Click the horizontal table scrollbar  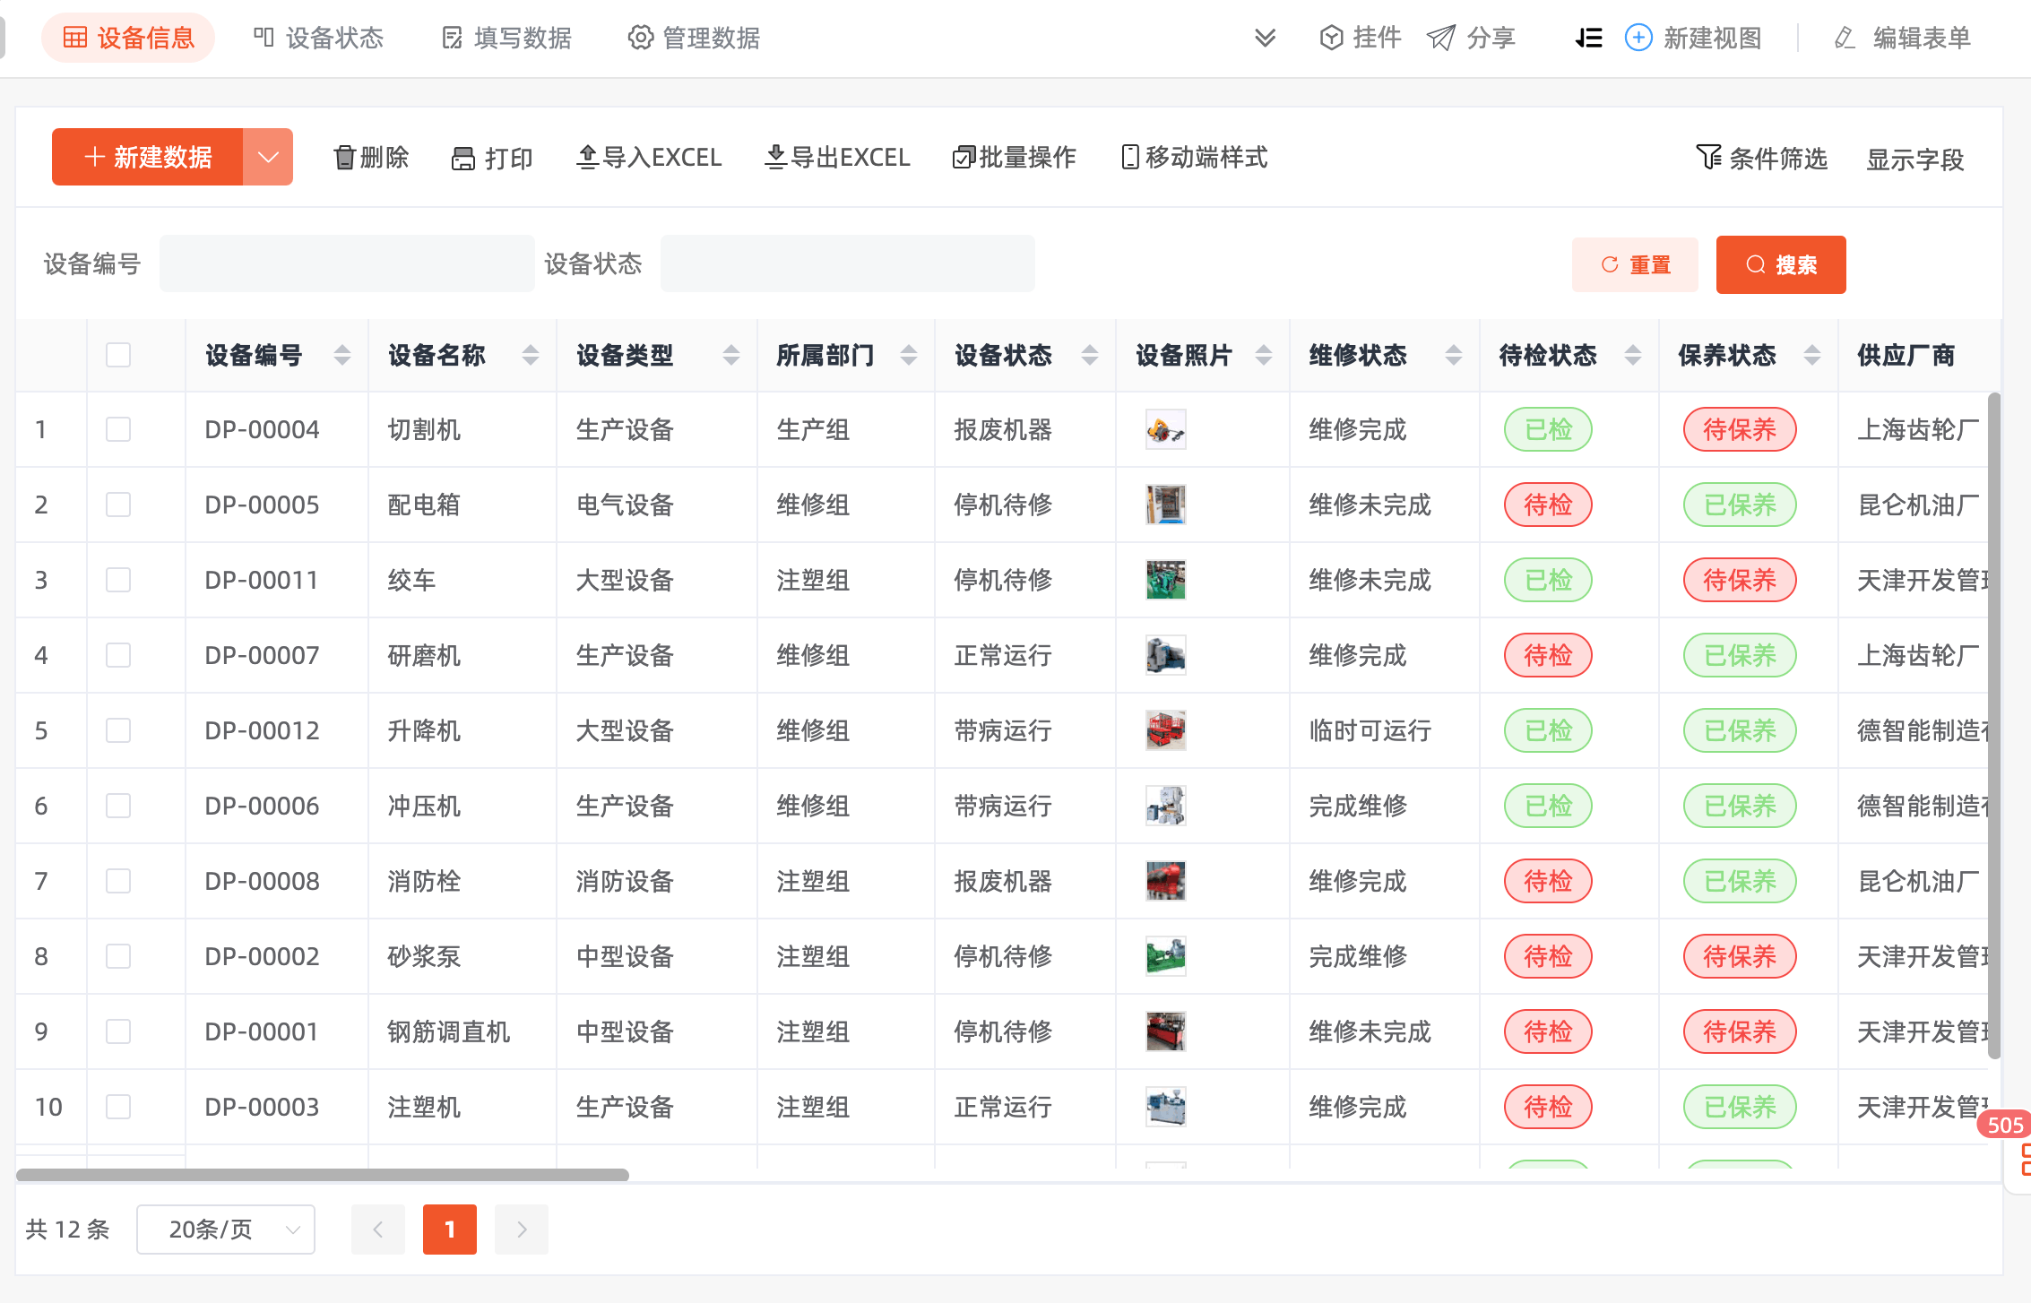[x=323, y=1174]
